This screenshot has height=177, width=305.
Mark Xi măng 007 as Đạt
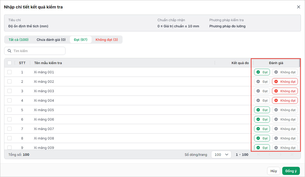(x=262, y=129)
